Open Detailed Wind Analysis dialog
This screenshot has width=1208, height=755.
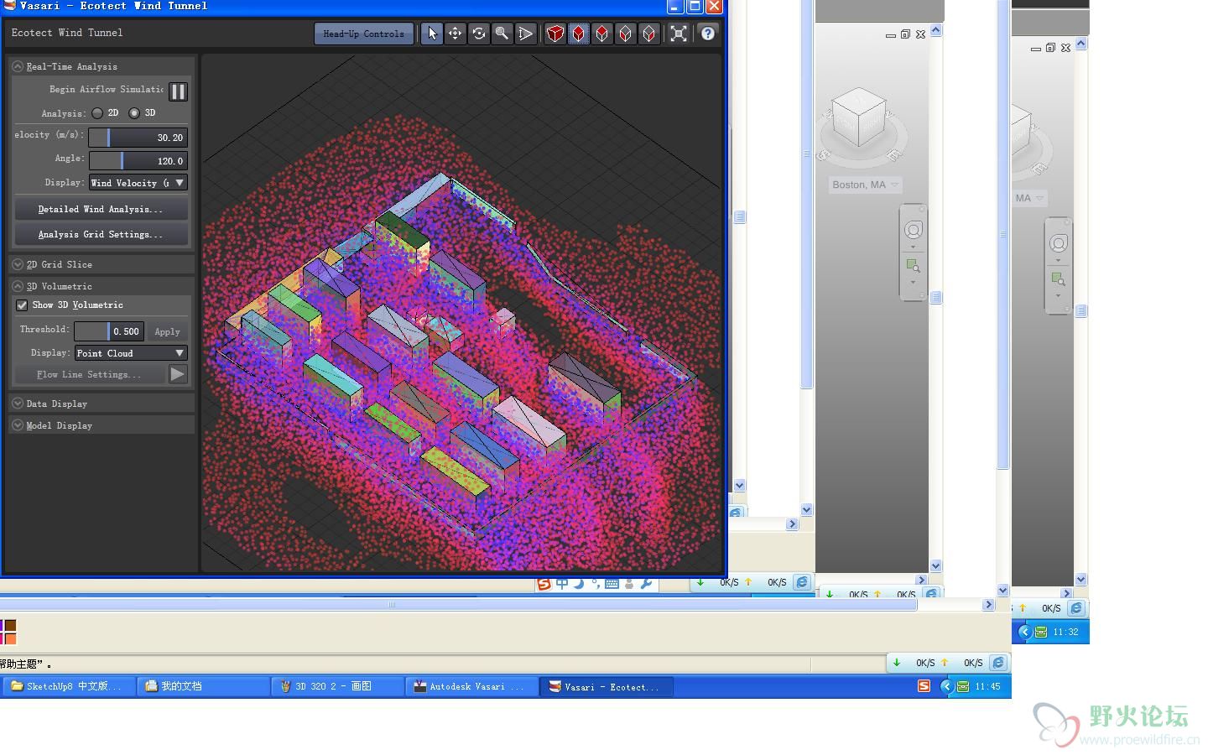(x=101, y=209)
